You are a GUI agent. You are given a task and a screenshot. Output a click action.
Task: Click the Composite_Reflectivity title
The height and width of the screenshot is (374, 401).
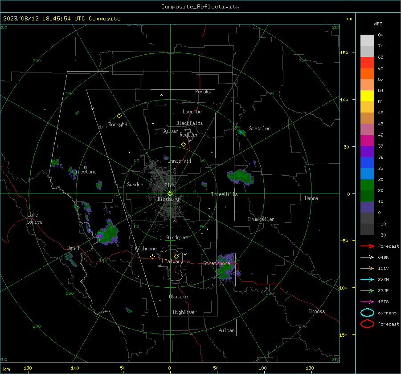tap(200, 7)
